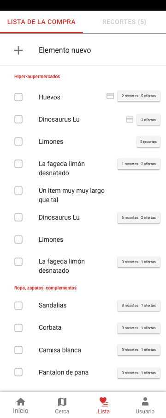The height and width of the screenshot is (418, 166).
Task: Click card icon next to first Dinosaurus Lu
Action: point(130,120)
